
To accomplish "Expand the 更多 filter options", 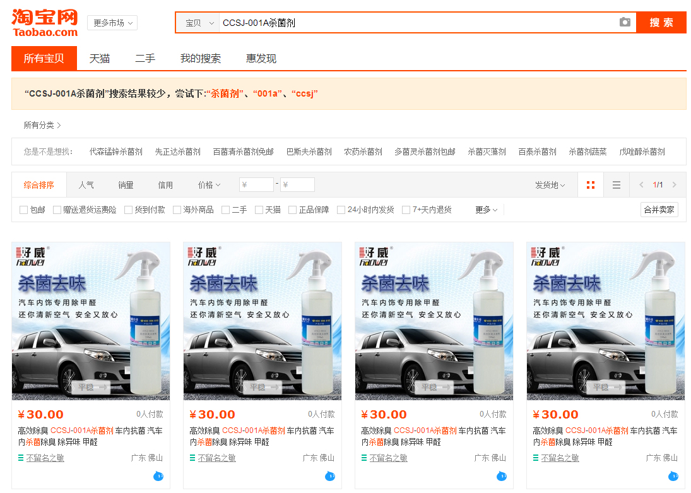I will [486, 210].
